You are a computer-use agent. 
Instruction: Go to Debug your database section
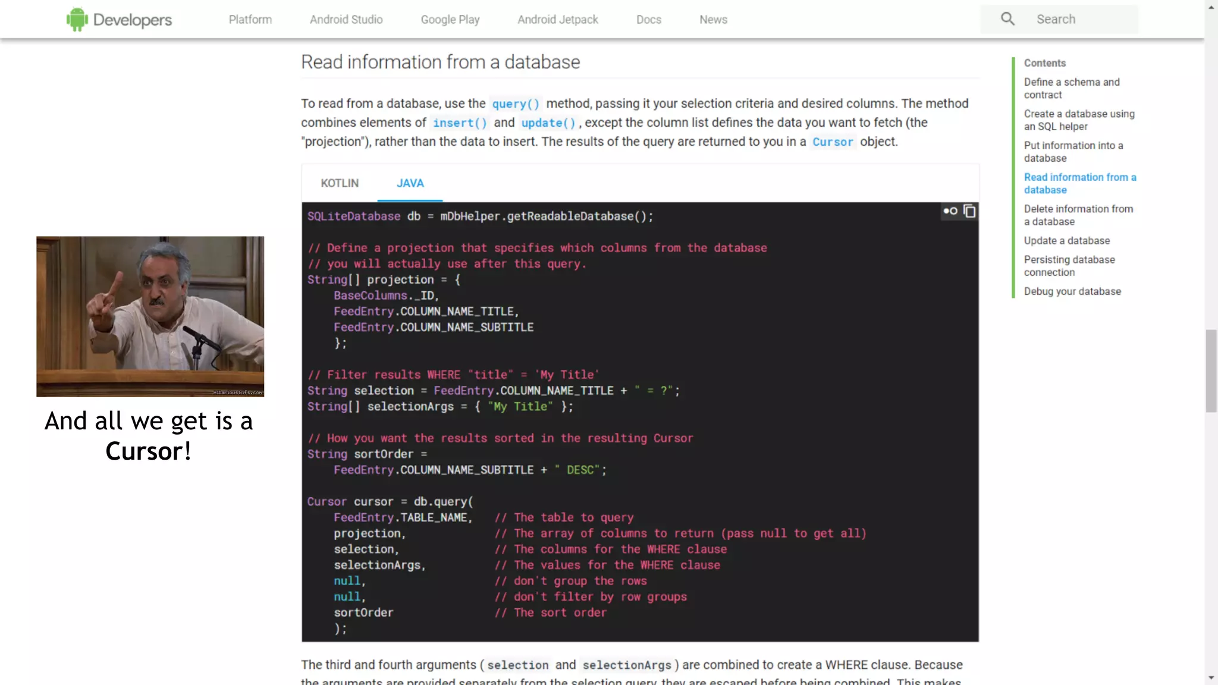(1072, 291)
